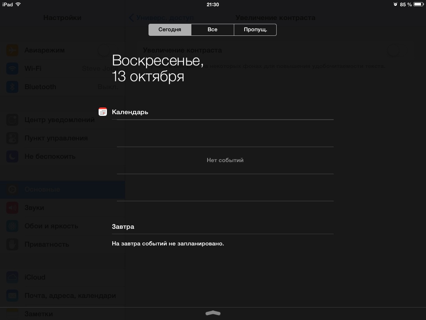Tap the Календарь app icon

click(x=103, y=112)
